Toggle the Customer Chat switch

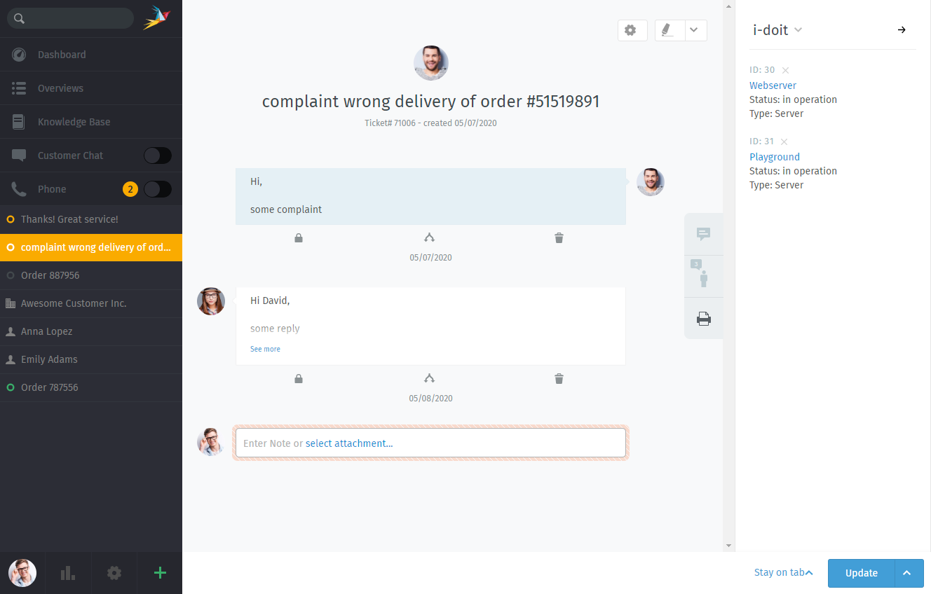pos(157,156)
